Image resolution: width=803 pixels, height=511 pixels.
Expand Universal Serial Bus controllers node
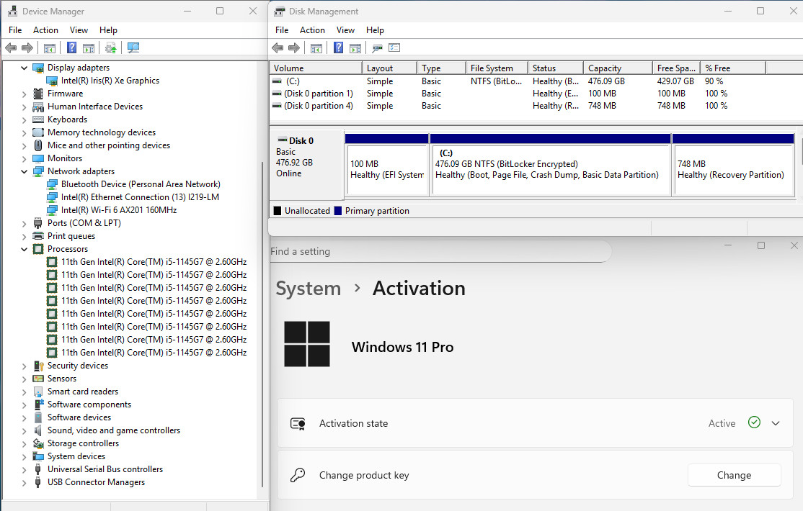[x=24, y=469]
